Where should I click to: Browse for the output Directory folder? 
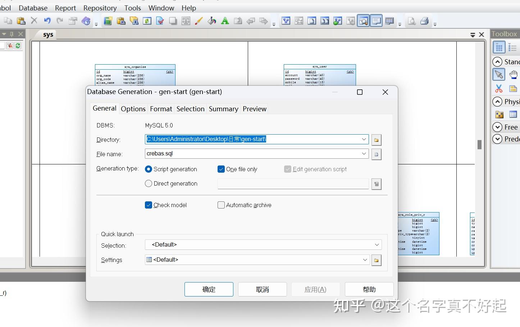coord(377,140)
